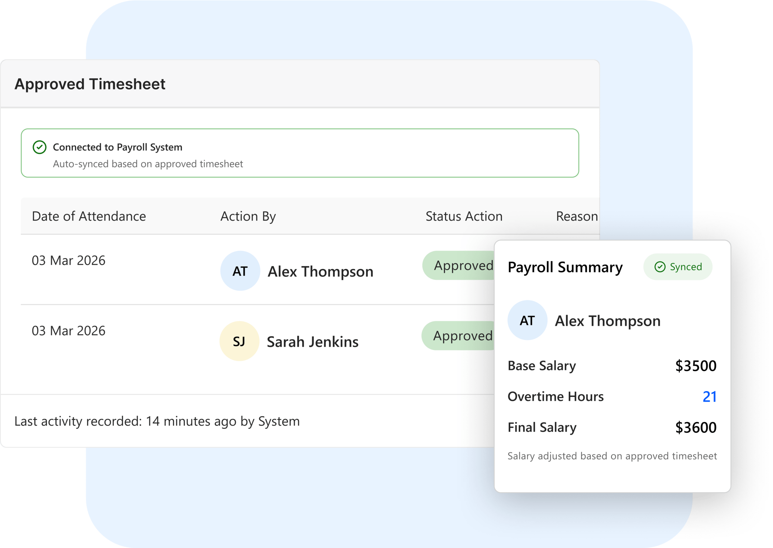Click the overtime hours value 21
773x548 pixels.
pyautogui.click(x=709, y=397)
